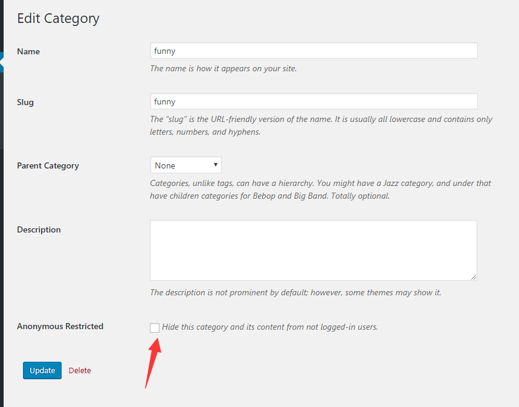519x407 pixels.
Task: Click the dropdown arrow beside None
Action: coord(216,165)
